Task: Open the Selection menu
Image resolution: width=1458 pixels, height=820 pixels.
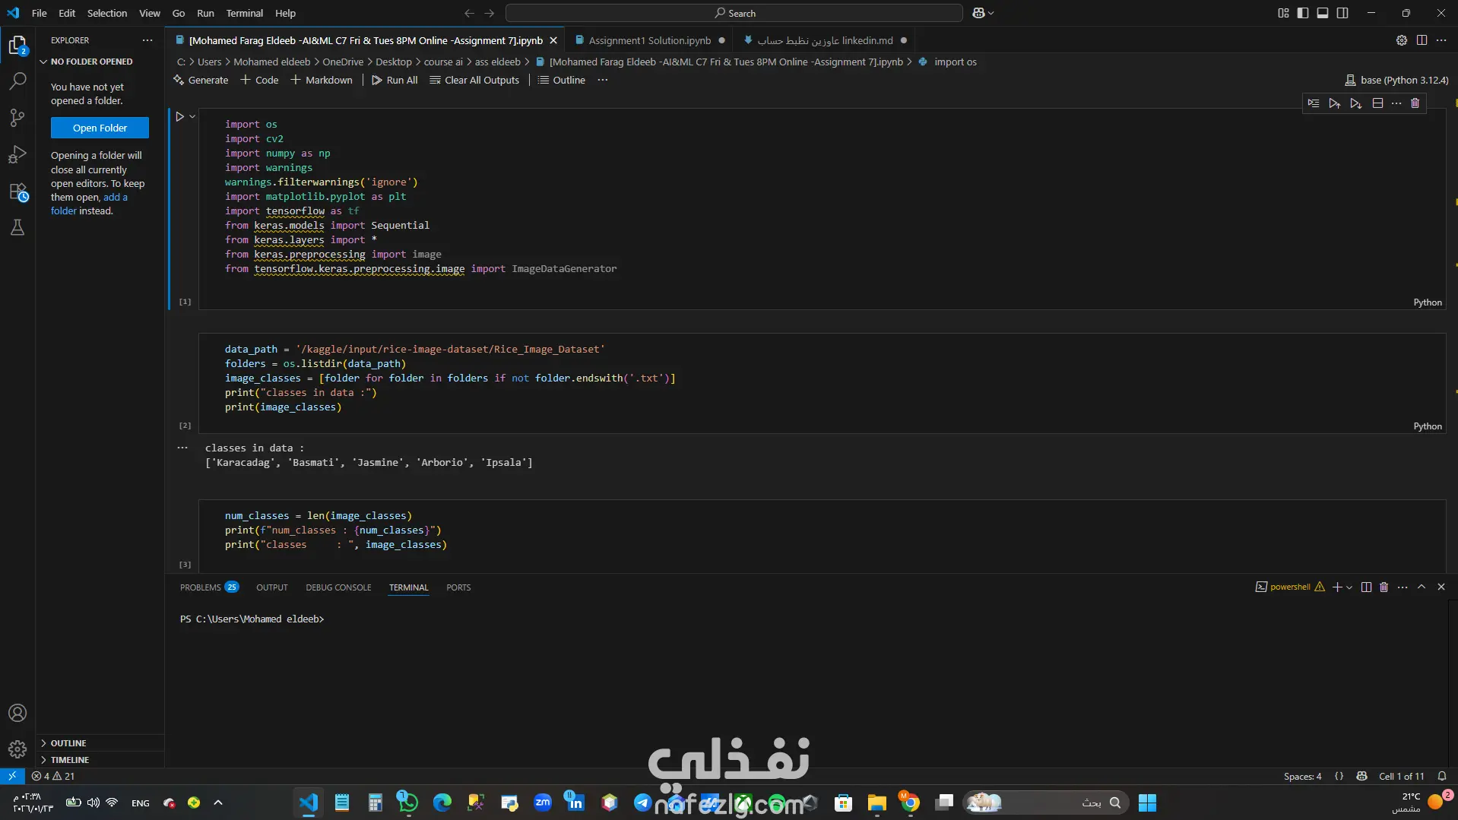Action: tap(107, 13)
